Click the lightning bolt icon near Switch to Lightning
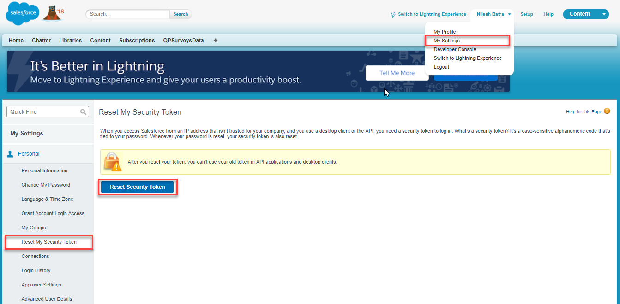Screen dimensions: 620x304 point(393,14)
